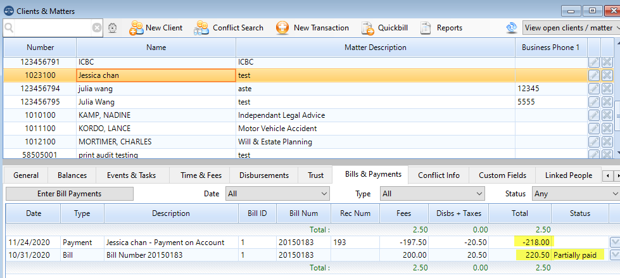Click the refresh sync icon
The width and height of the screenshot is (620, 278).
[x=512, y=28]
